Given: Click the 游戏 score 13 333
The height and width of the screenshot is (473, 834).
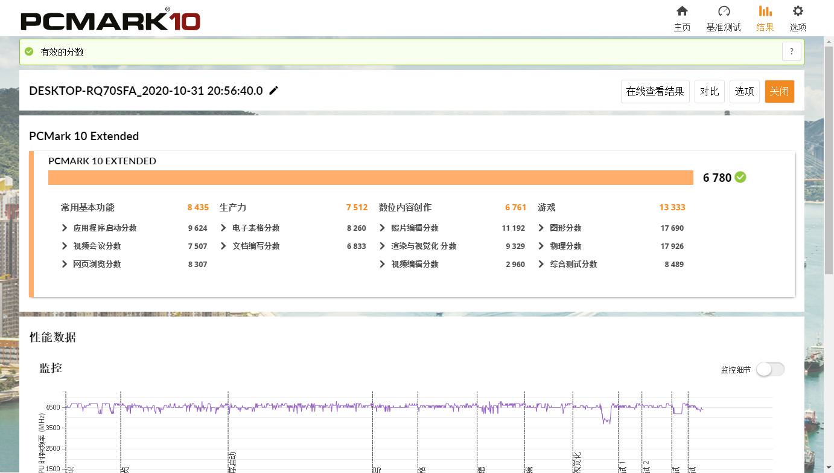Looking at the screenshot, I should tap(672, 207).
